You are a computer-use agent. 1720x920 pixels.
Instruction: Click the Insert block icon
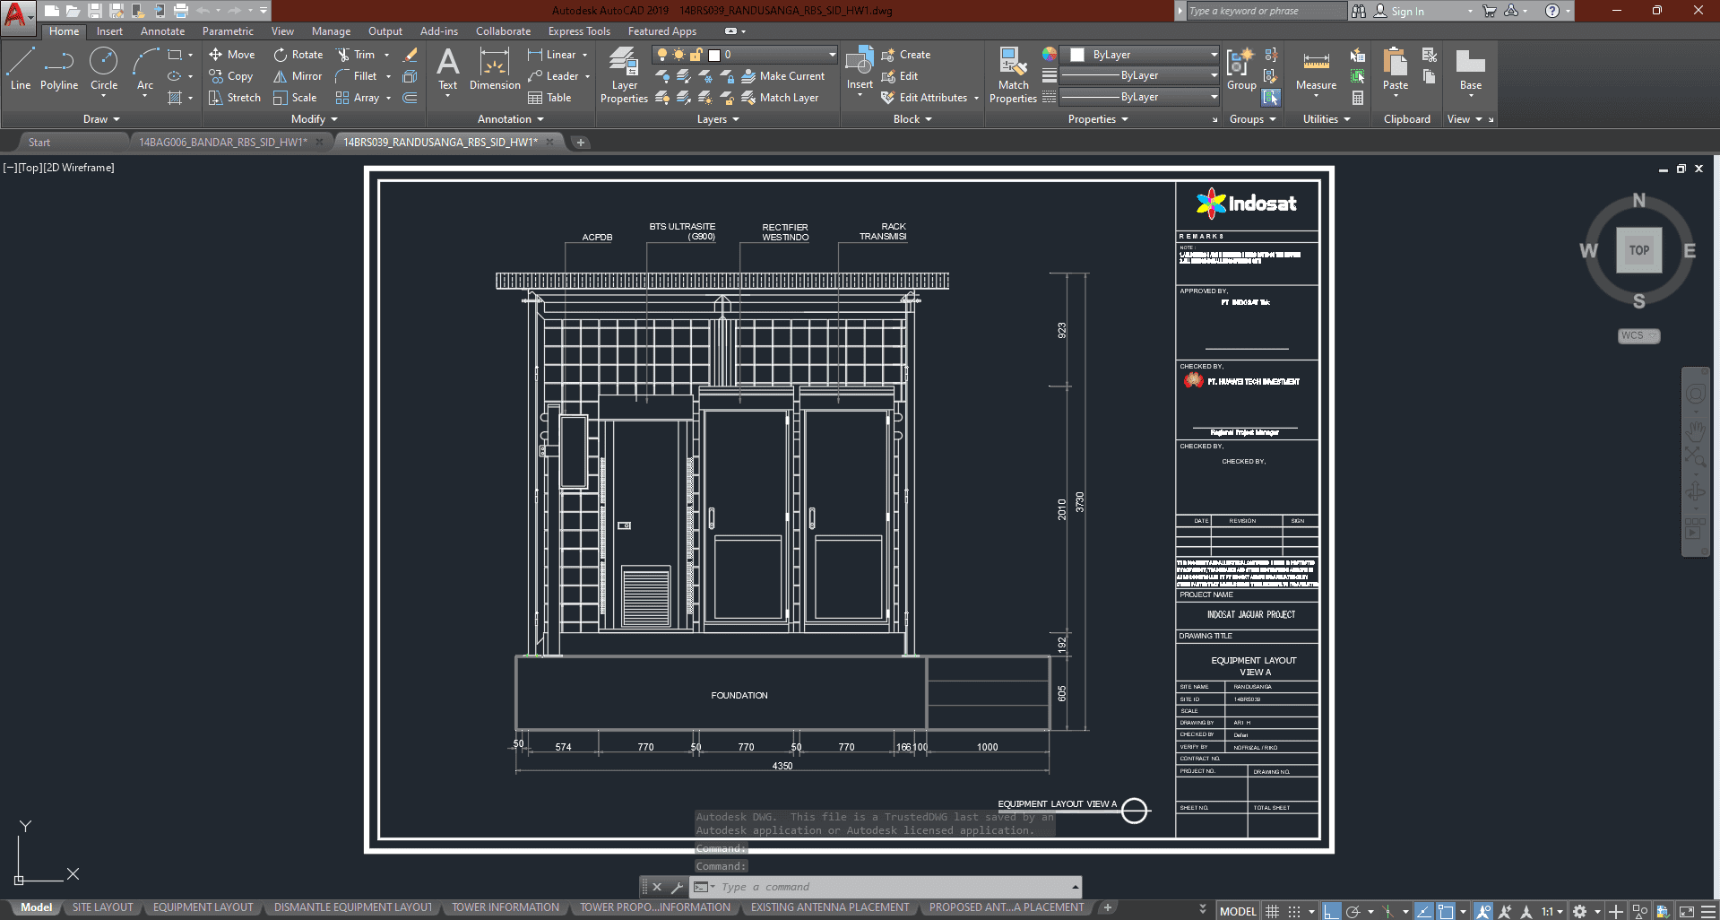860,68
